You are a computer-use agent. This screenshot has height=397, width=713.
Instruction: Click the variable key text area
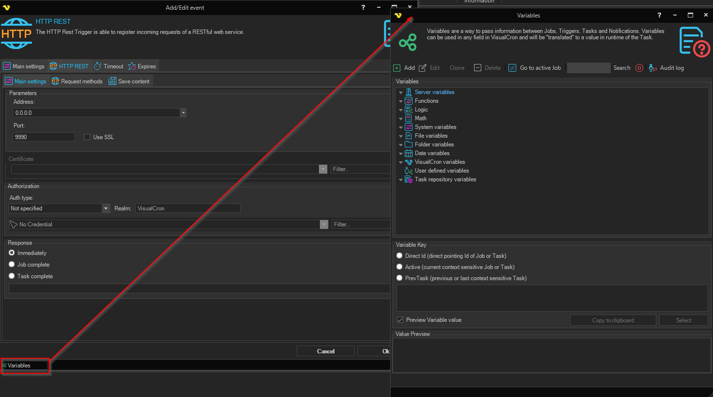pyautogui.click(x=552, y=298)
